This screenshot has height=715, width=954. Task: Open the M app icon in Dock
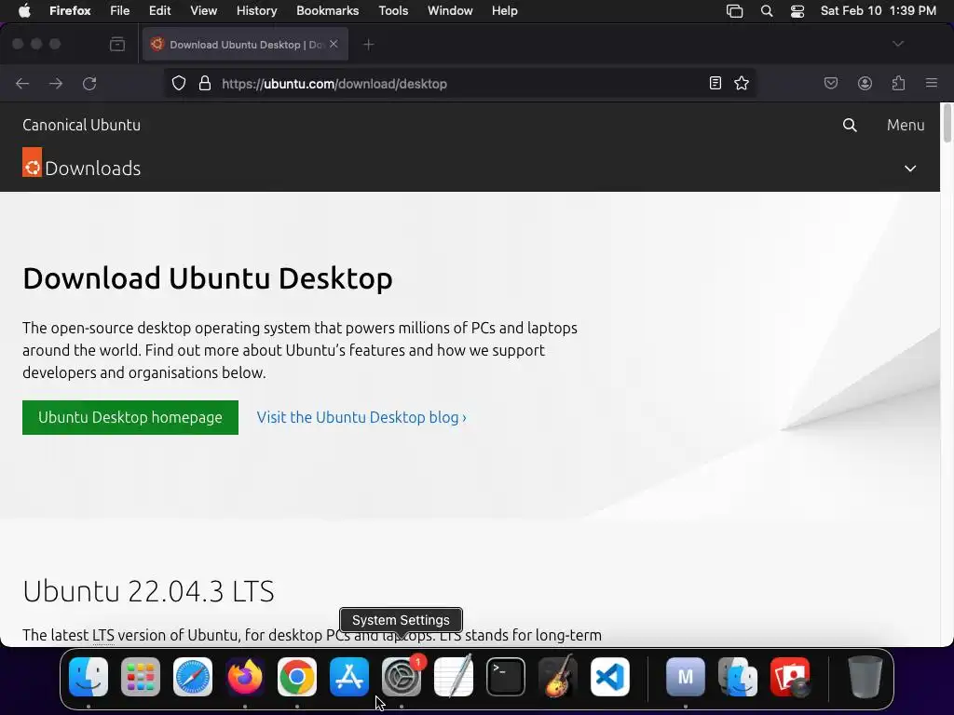pyautogui.click(x=686, y=677)
